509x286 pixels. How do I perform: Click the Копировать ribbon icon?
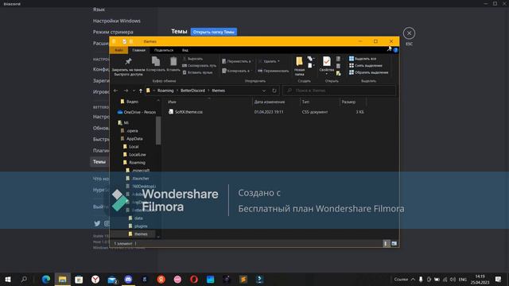(x=156, y=64)
